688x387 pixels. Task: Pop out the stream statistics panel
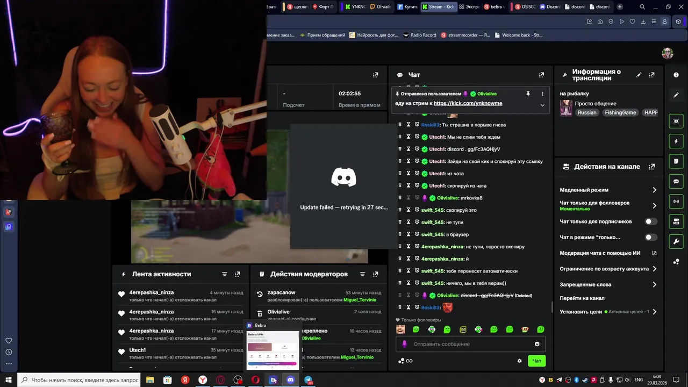tap(375, 75)
